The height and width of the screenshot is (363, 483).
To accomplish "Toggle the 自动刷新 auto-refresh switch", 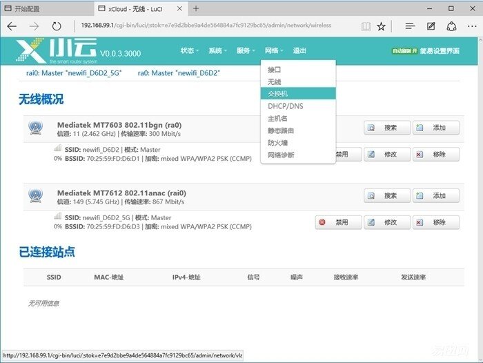I will tap(404, 51).
